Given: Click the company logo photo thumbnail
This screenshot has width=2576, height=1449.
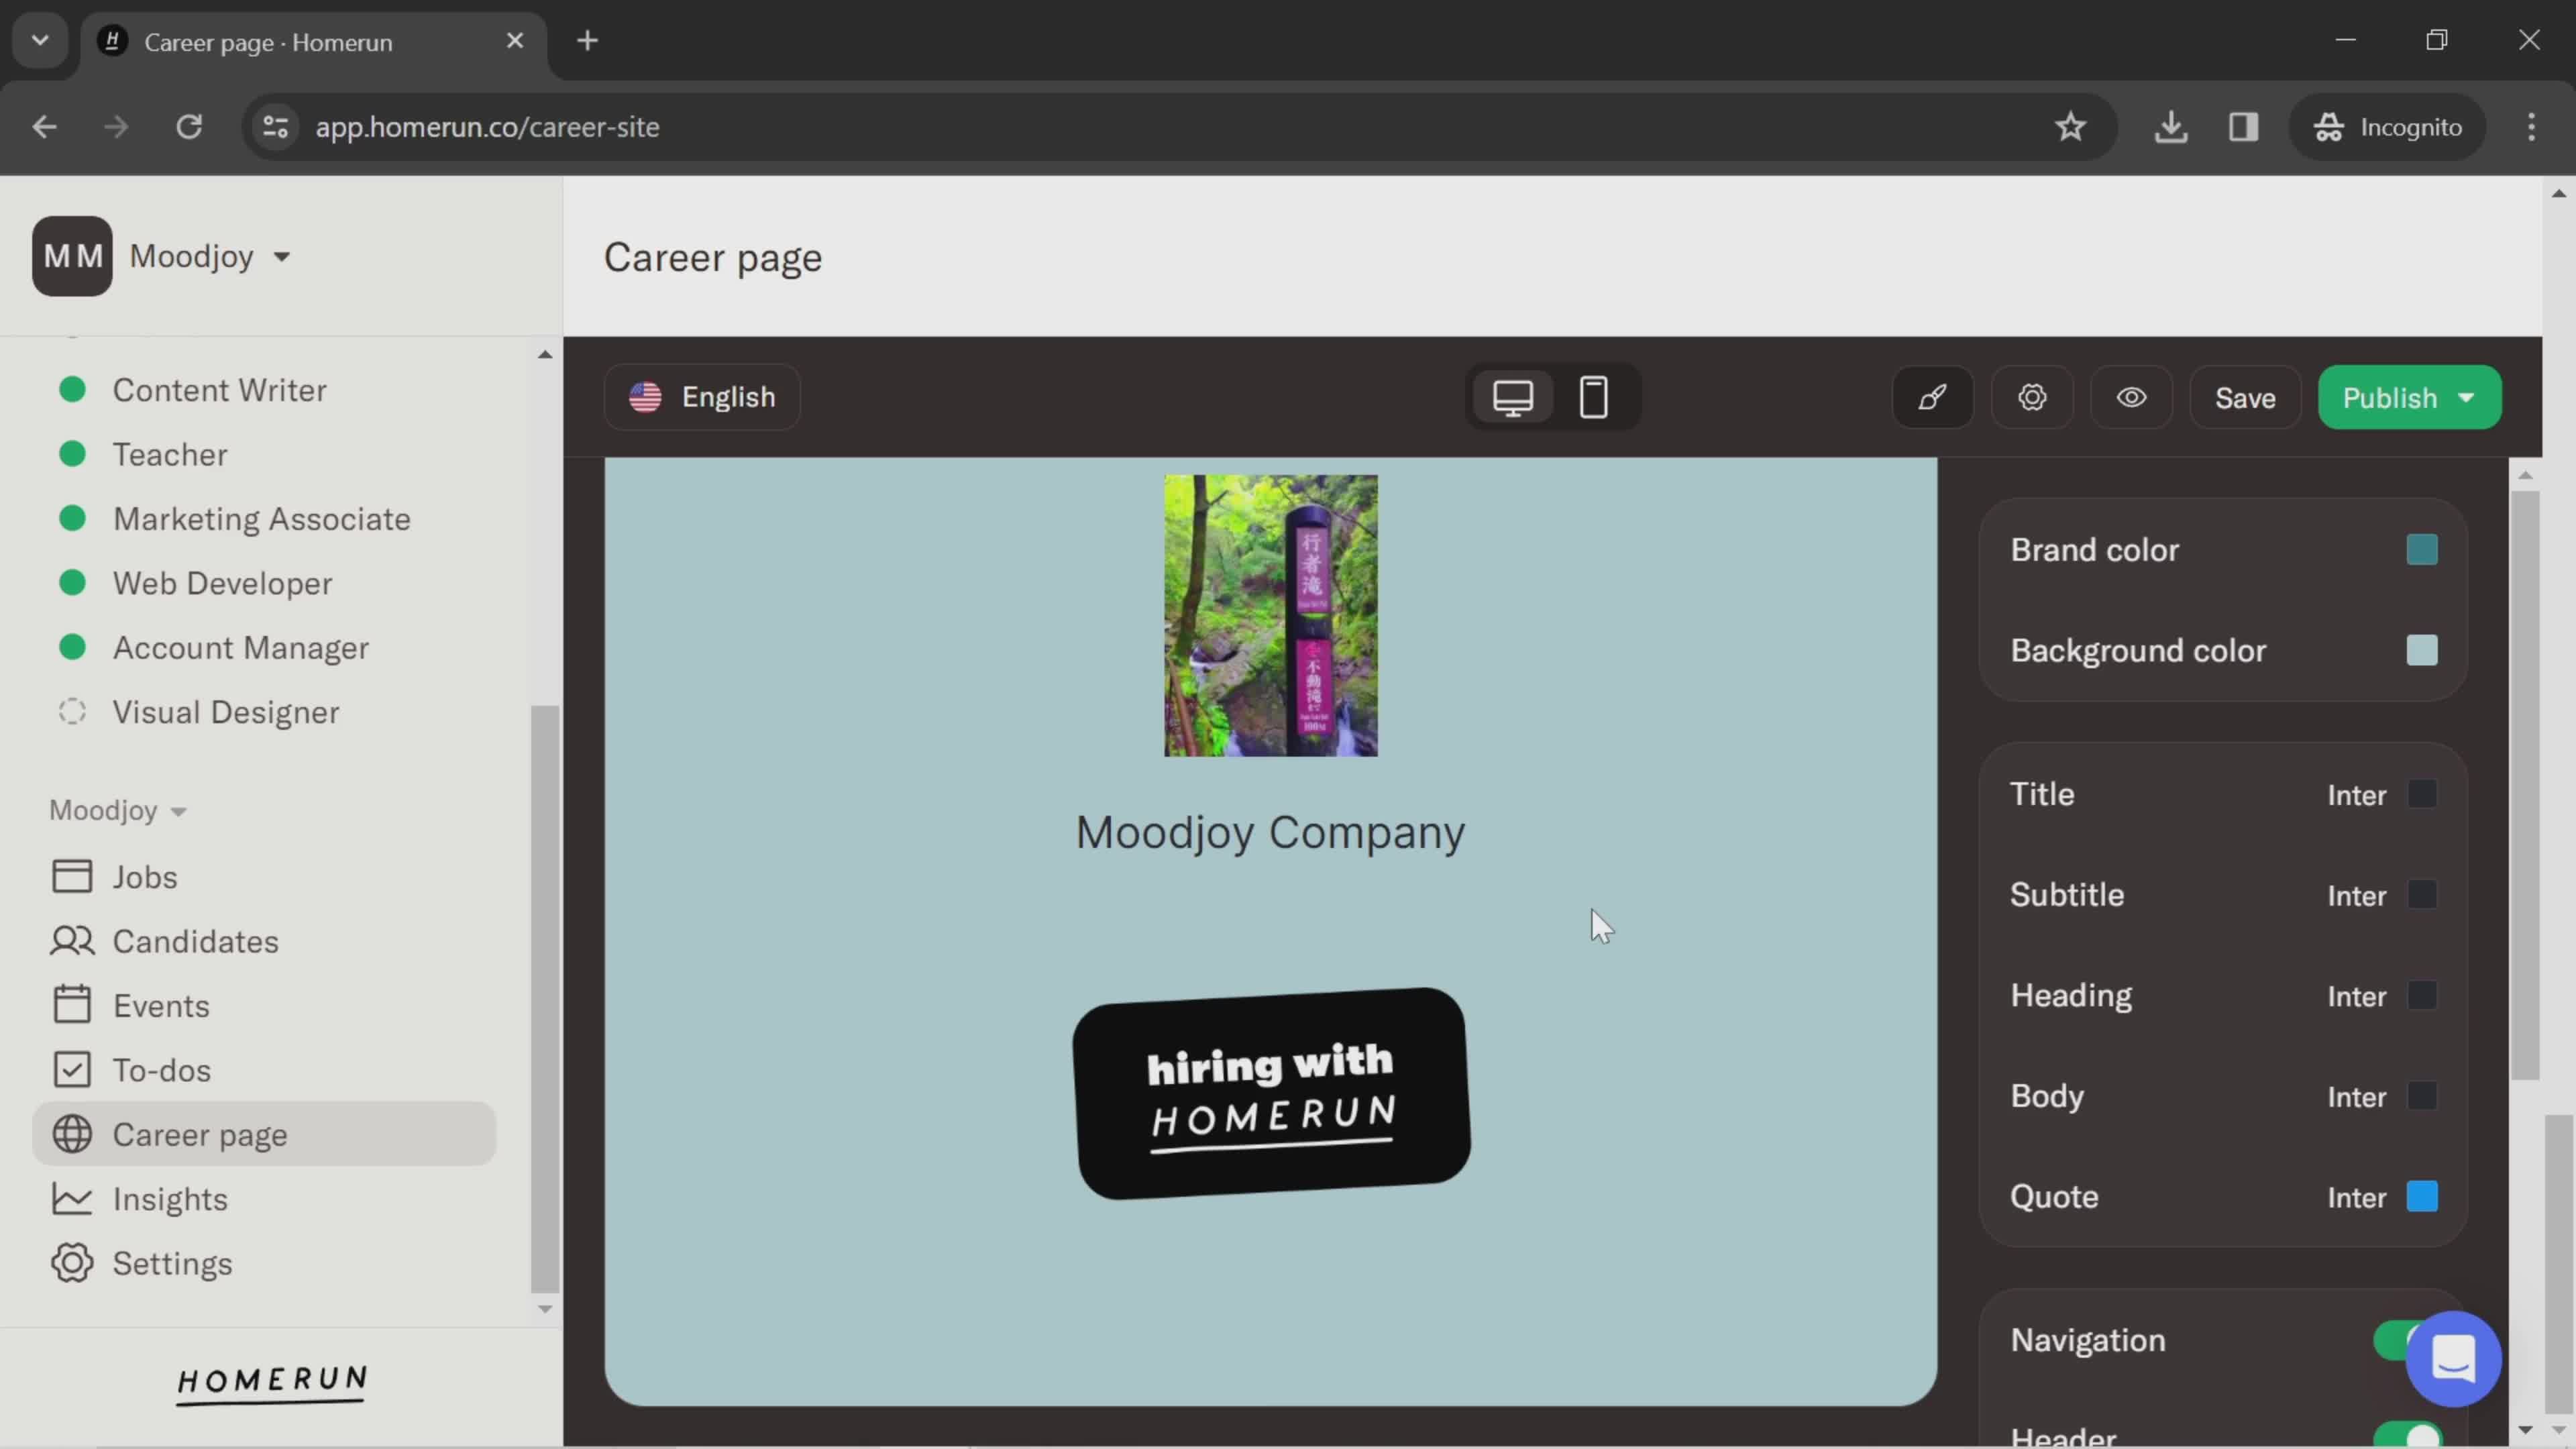Looking at the screenshot, I should [x=1270, y=616].
